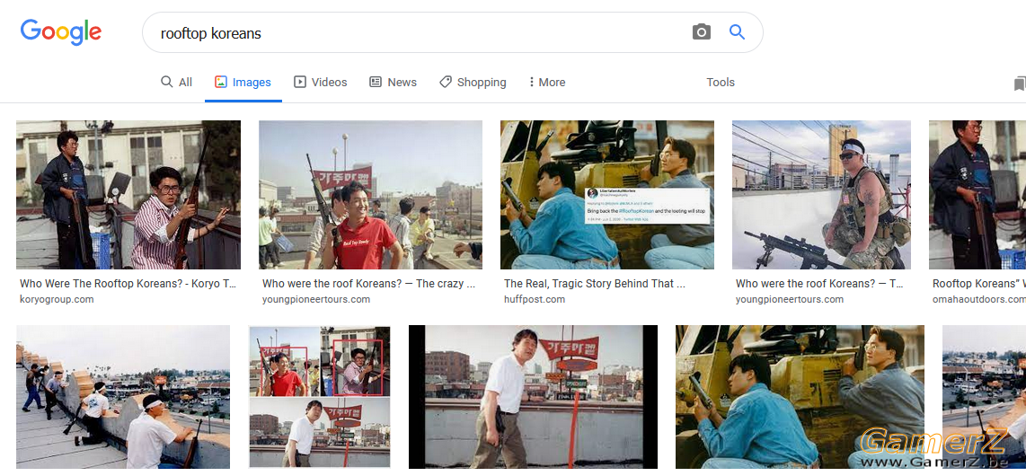Screen dimensions: 1026x476
Task: Open the collage image with red boxes
Action: coord(319,397)
